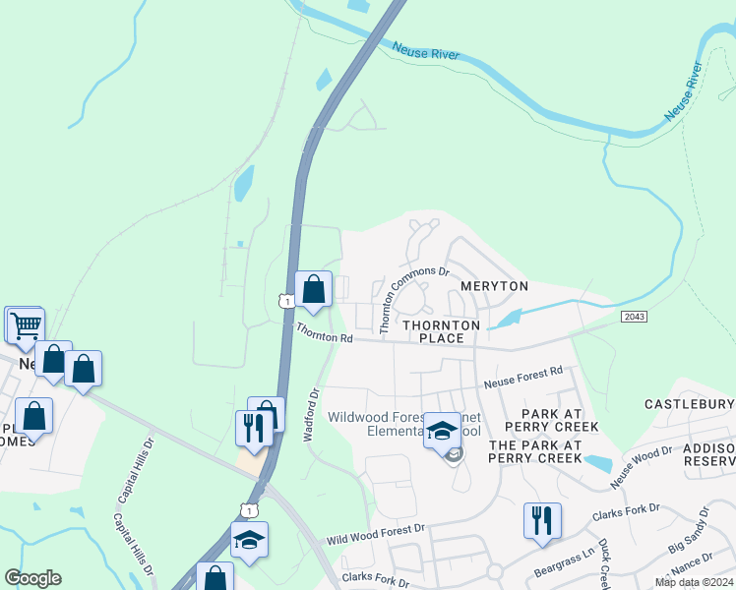
Task: Click shopping bag marker at bottom edge
Action: [x=215, y=577]
